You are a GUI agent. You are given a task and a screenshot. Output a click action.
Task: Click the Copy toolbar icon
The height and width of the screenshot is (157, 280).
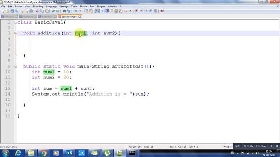[x=42, y=11]
